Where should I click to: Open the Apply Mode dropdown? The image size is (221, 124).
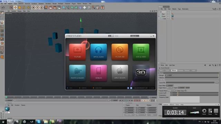click(170, 88)
